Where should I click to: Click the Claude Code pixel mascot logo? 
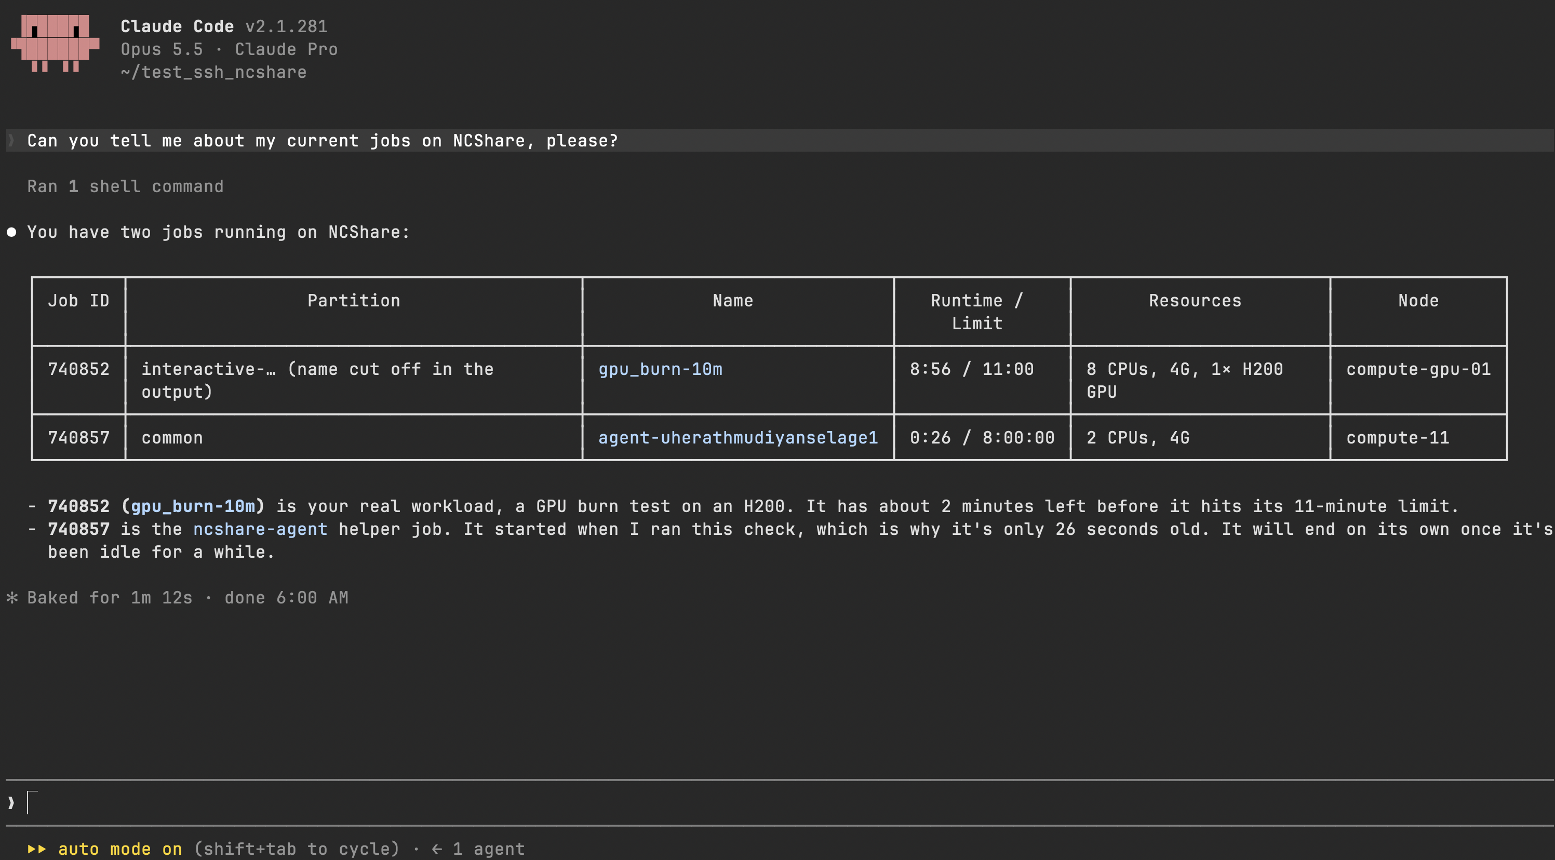[x=55, y=44]
